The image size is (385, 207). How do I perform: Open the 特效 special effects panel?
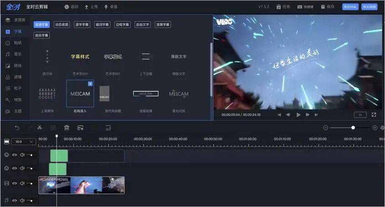click(x=14, y=99)
